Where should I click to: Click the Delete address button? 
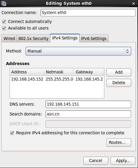tap(119, 83)
